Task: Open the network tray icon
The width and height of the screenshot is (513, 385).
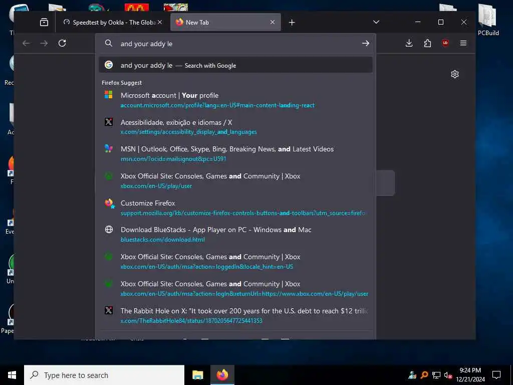Action: coord(436,375)
